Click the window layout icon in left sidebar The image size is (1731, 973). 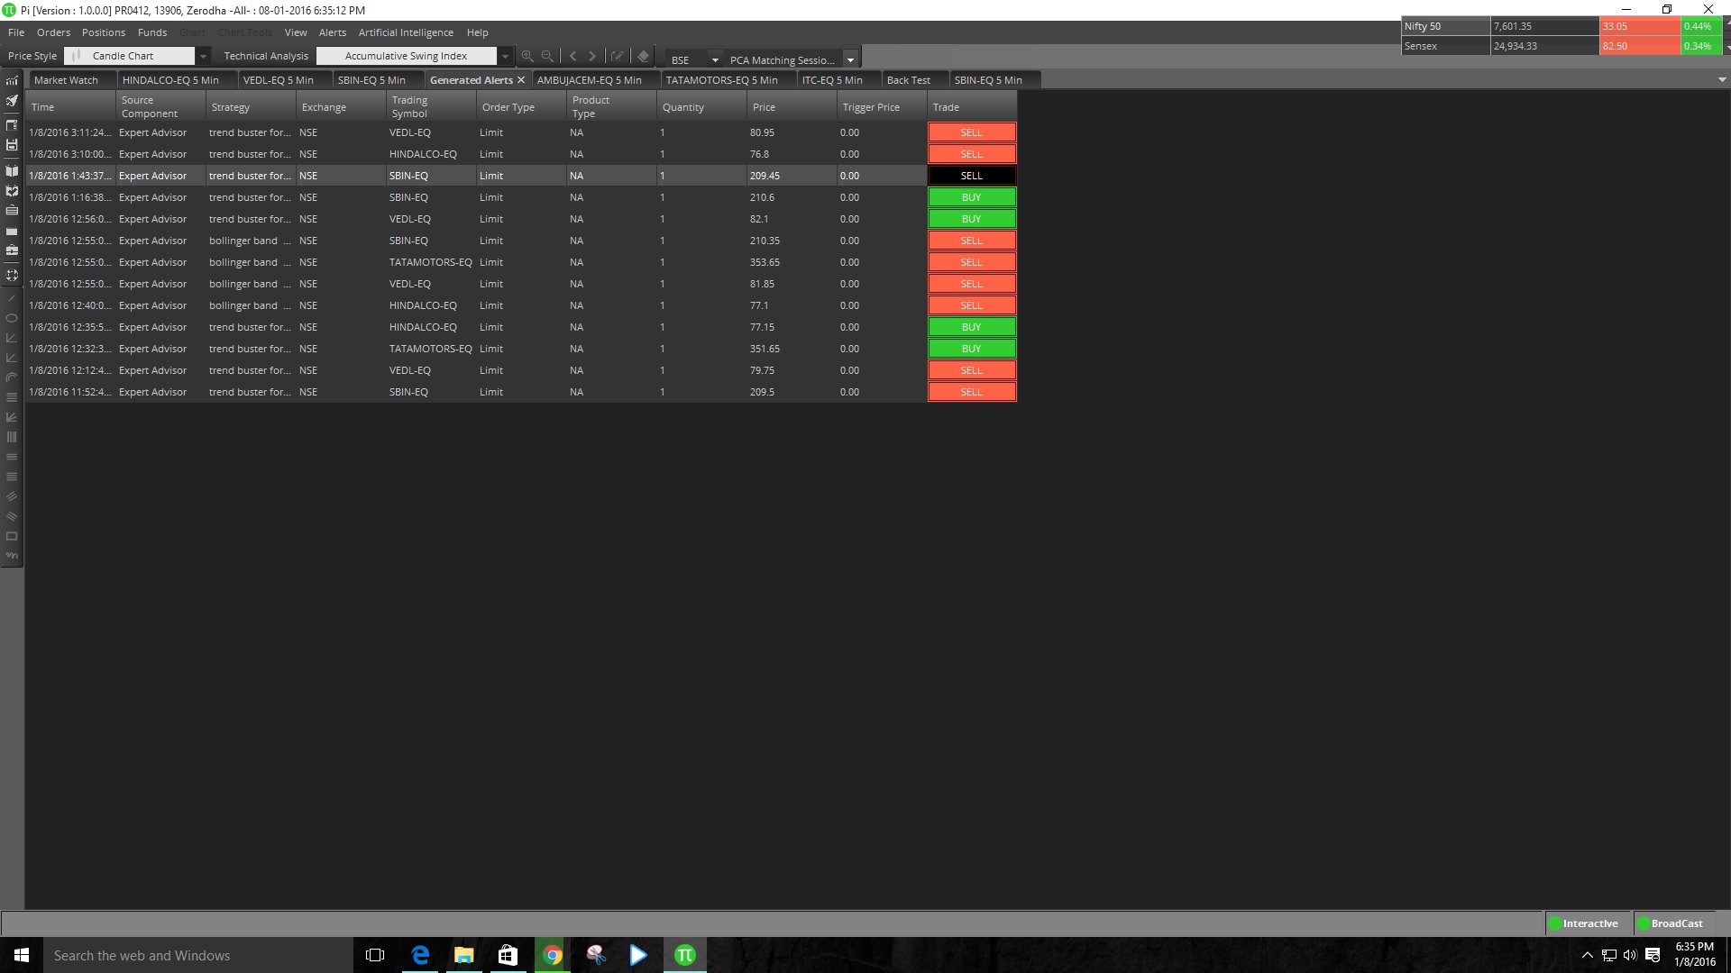click(12, 124)
